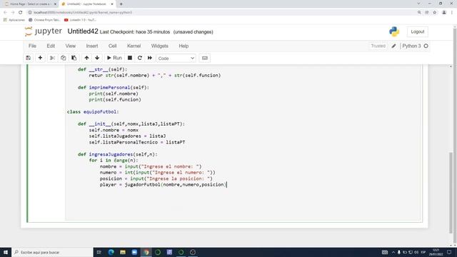Click the Last Checkpoint status text
This screenshot has width=457, height=257.
click(135, 32)
